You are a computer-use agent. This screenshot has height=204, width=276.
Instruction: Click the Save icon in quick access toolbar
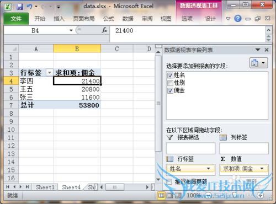point(20,7)
